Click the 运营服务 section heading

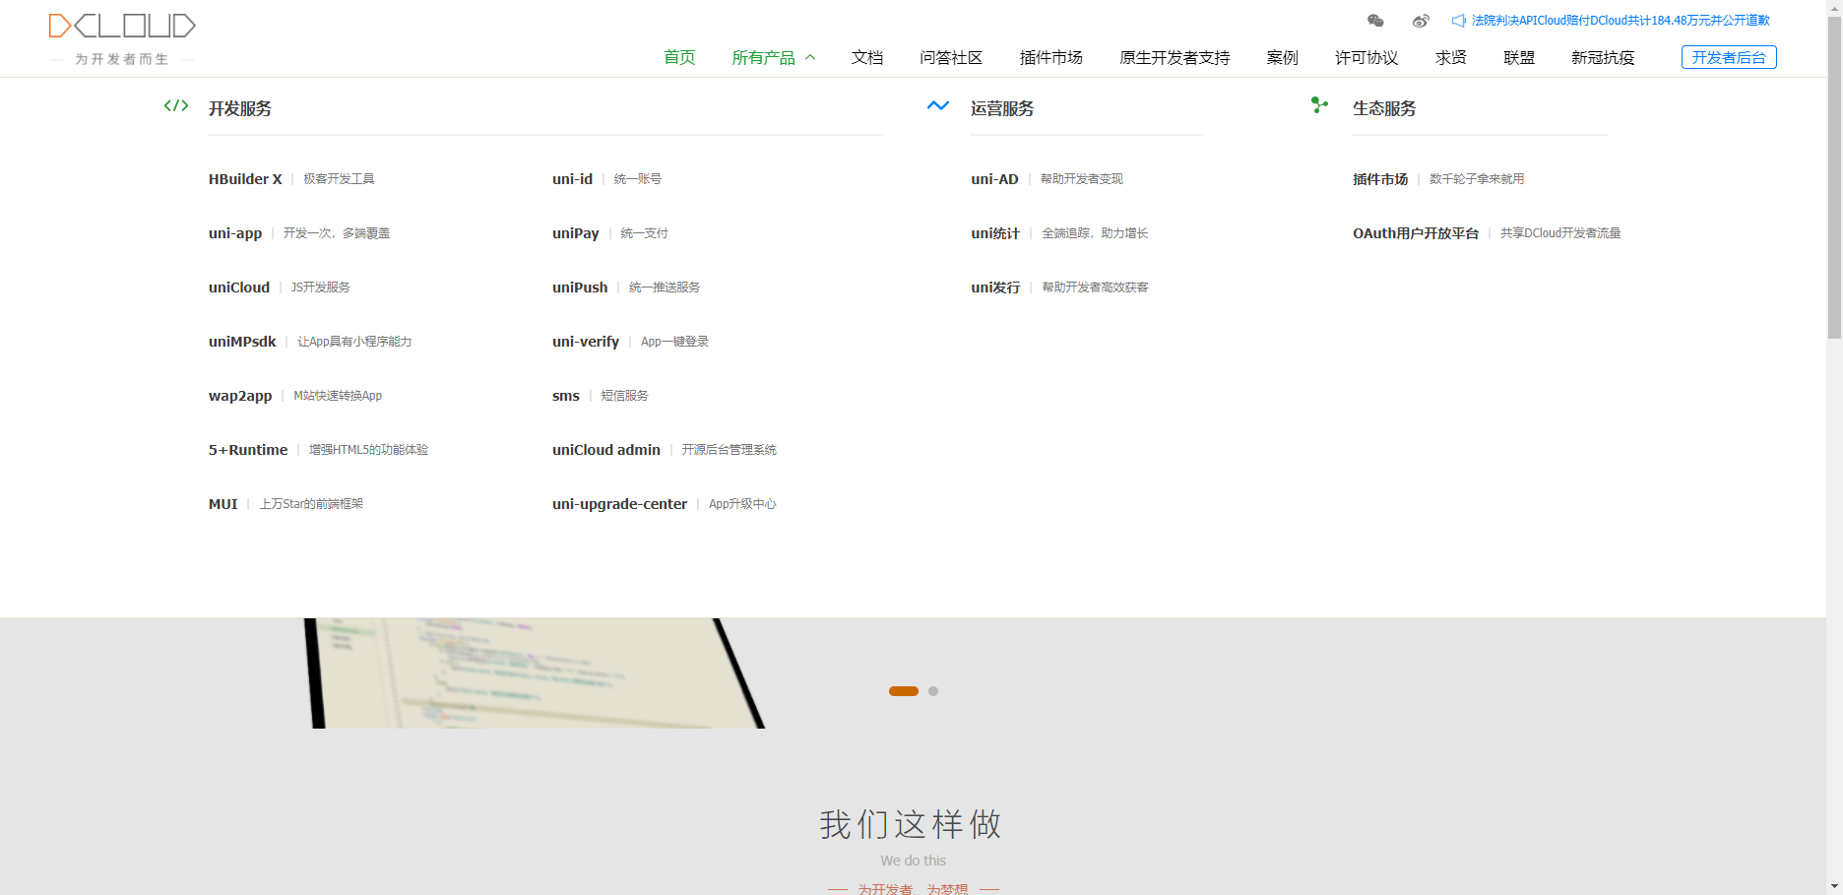click(x=1002, y=108)
